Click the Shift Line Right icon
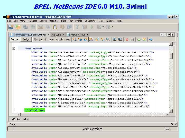185x138 pixels. 120,39
